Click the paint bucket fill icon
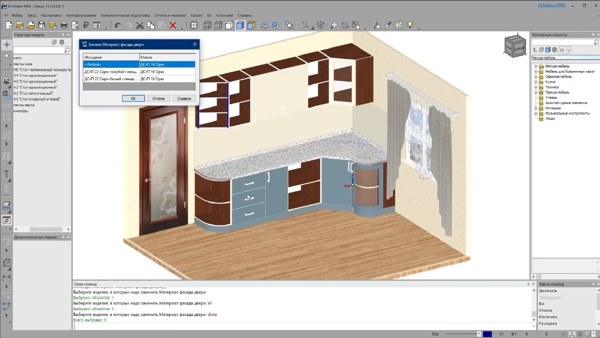Screen dimensions: 600x338 377,26
